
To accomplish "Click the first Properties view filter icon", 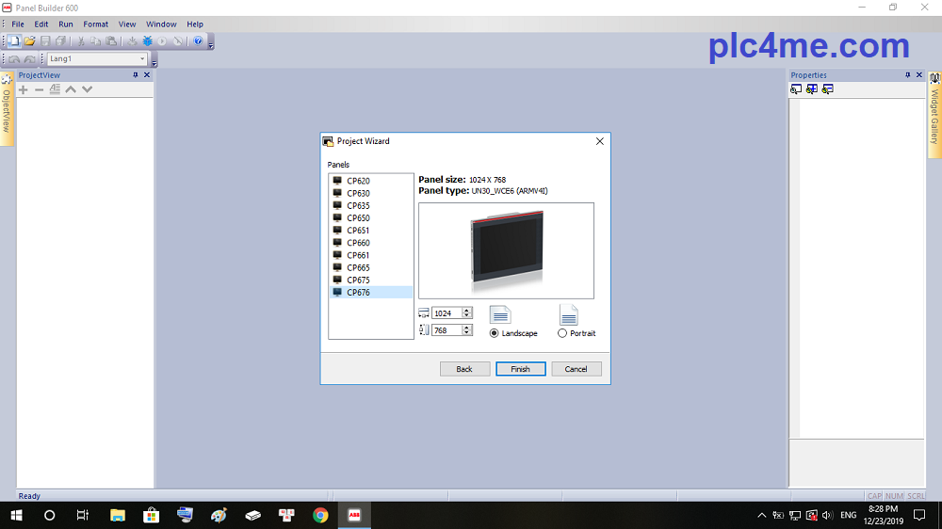I will tap(796, 89).
